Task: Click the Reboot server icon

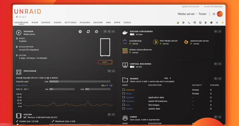Action: coord(88,31)
